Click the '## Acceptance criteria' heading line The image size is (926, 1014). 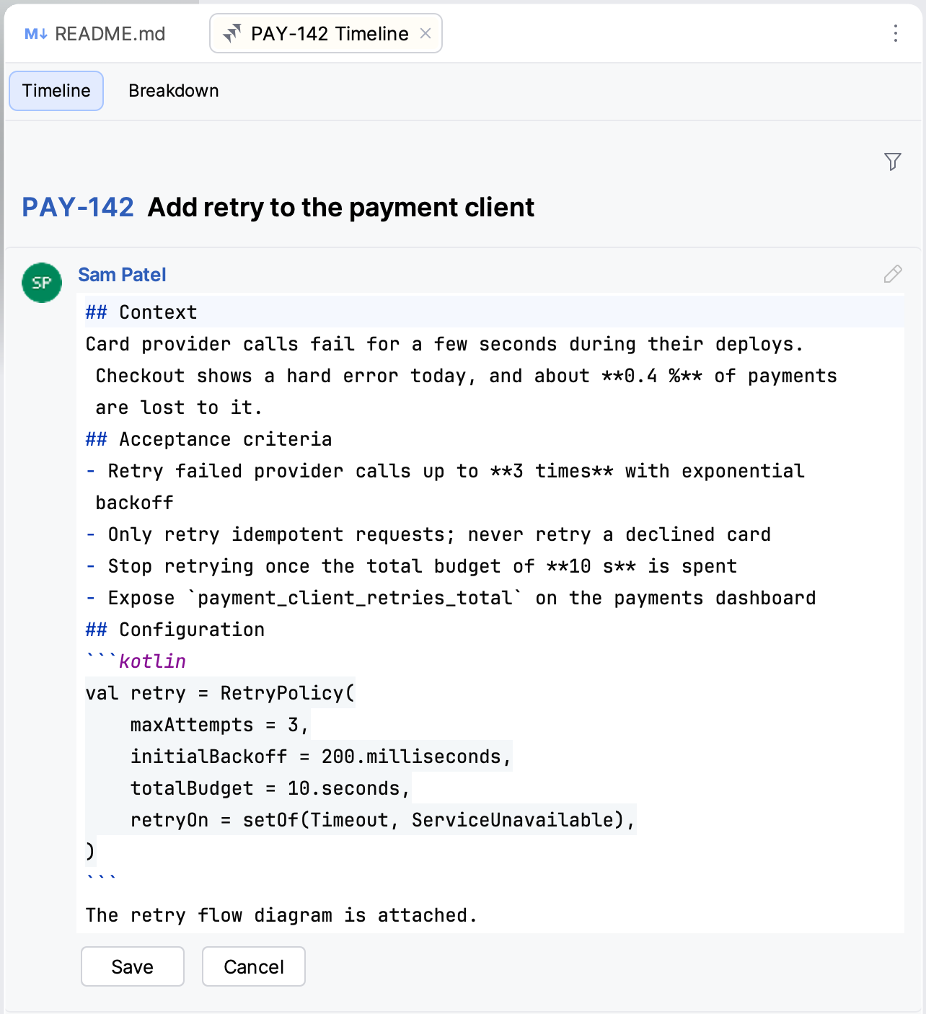click(208, 439)
